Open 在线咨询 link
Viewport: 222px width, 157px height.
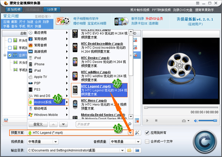43,16
